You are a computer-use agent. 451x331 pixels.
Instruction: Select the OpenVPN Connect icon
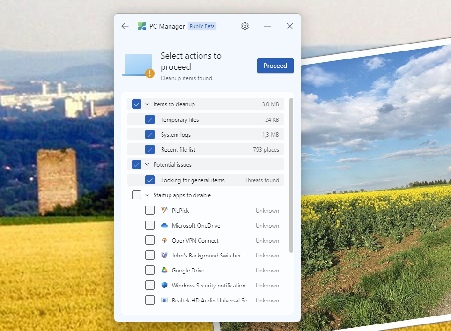tap(164, 240)
